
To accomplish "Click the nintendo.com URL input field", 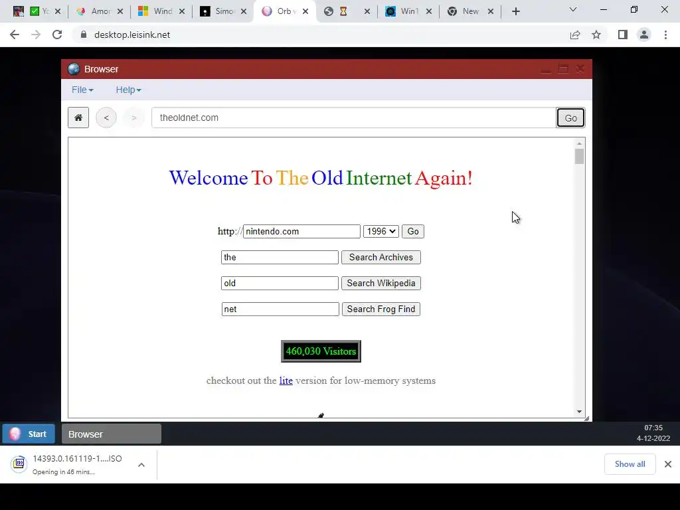I will pos(301,231).
